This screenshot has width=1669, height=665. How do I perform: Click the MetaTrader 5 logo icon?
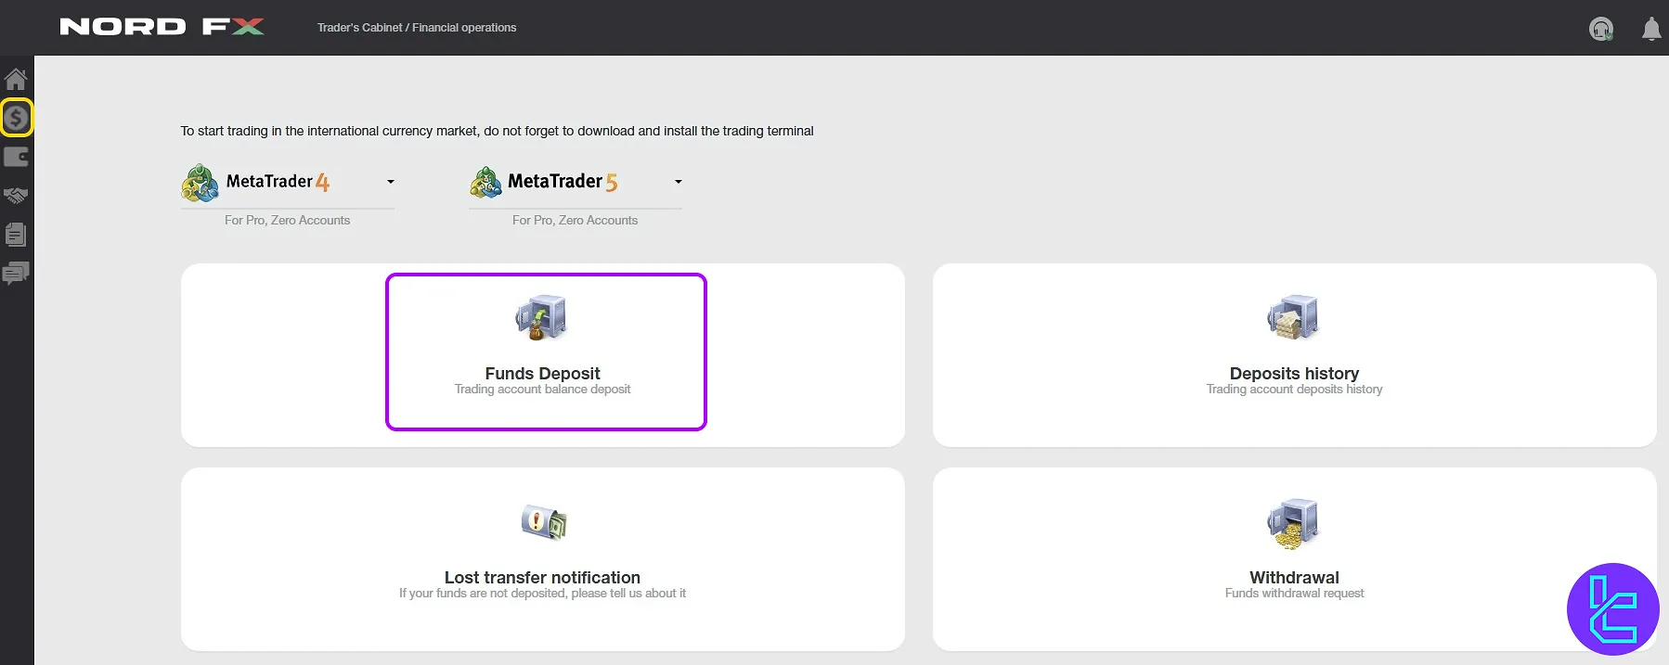click(x=485, y=183)
